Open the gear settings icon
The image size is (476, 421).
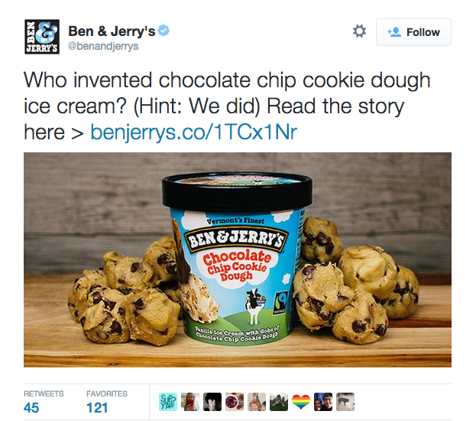pos(359,31)
